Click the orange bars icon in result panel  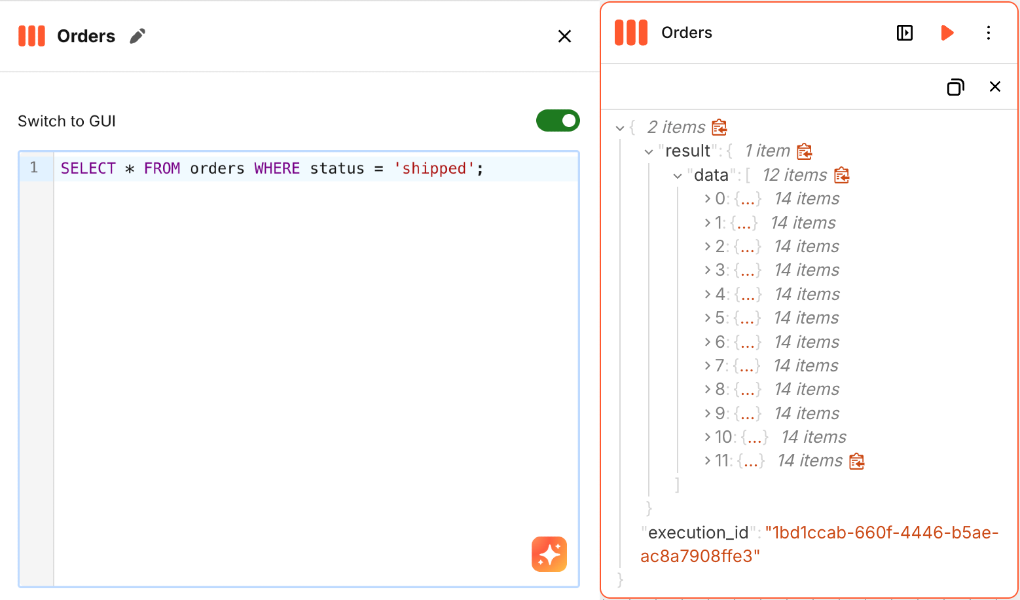631,33
